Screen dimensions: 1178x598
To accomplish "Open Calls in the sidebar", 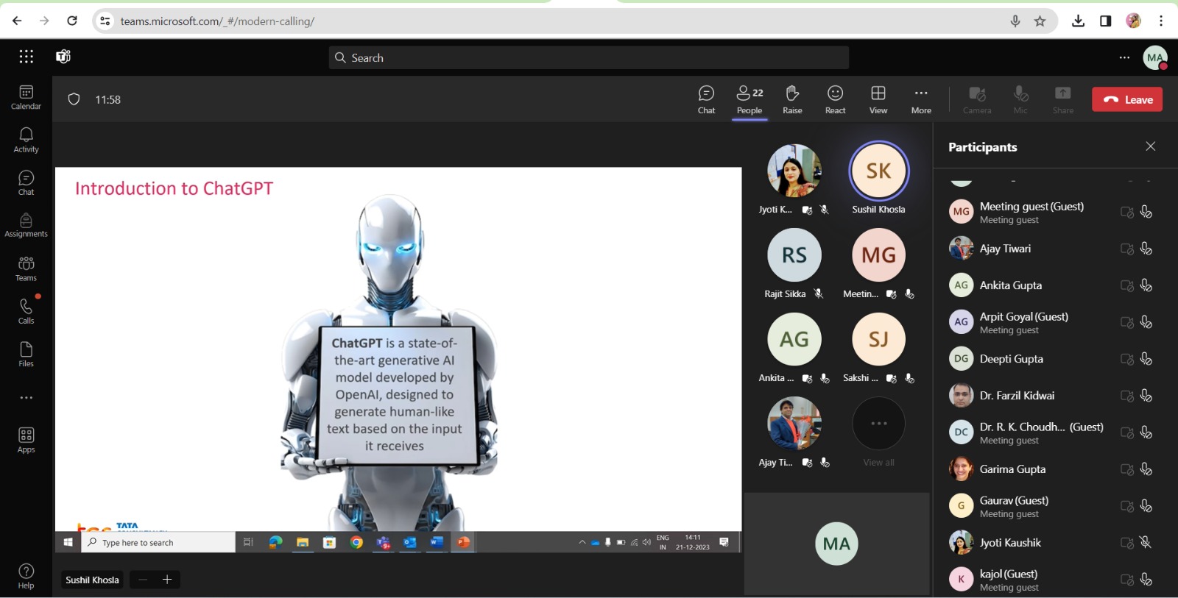I will pyautogui.click(x=26, y=312).
